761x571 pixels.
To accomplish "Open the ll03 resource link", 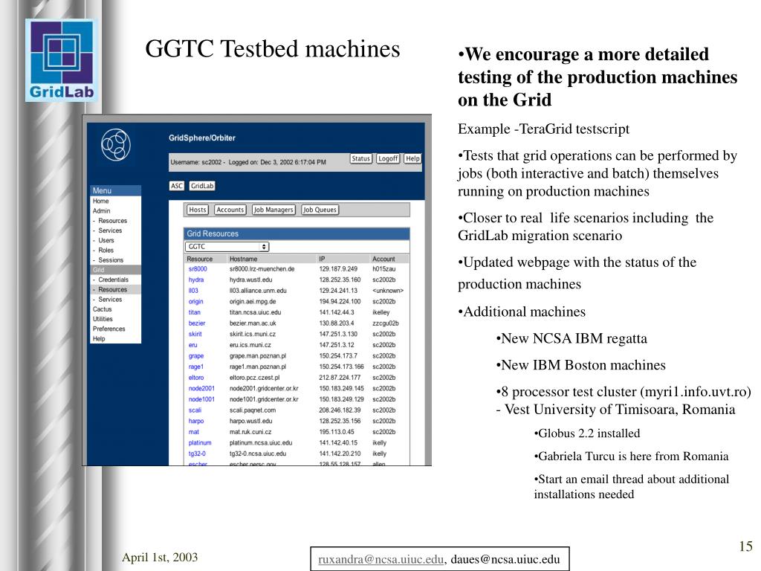I will (x=193, y=291).
